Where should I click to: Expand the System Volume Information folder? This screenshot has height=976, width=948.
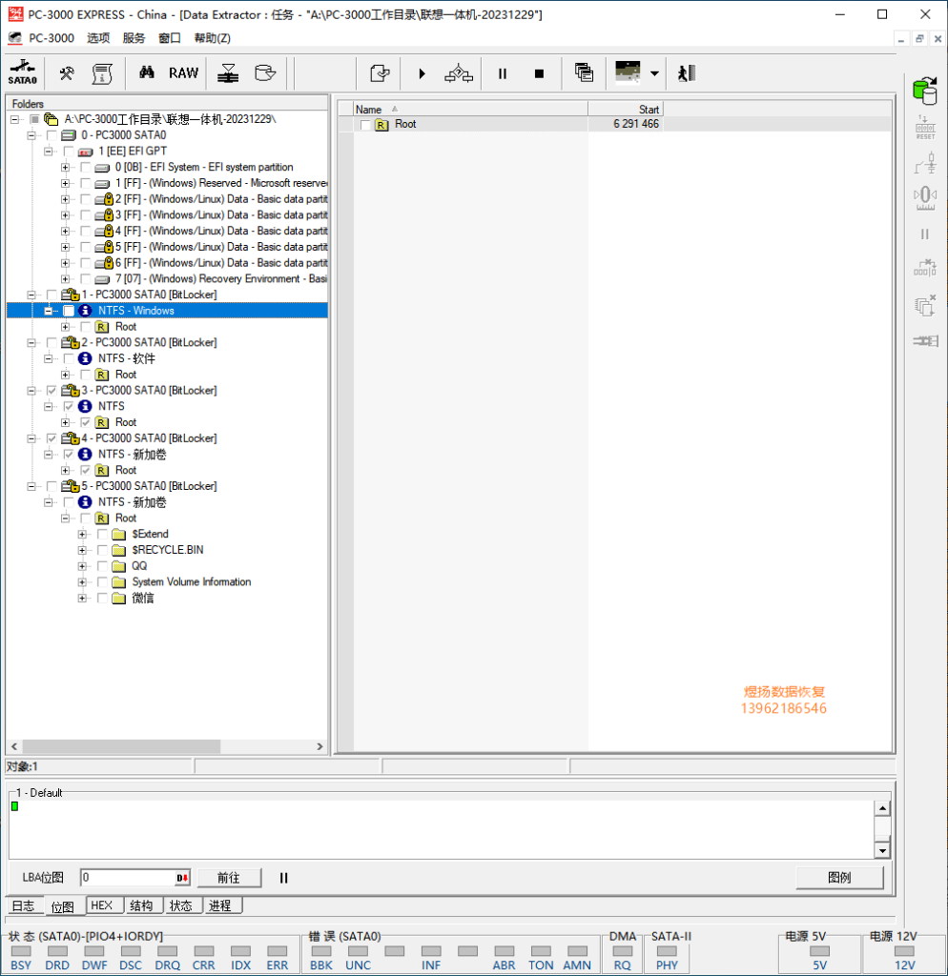click(82, 582)
